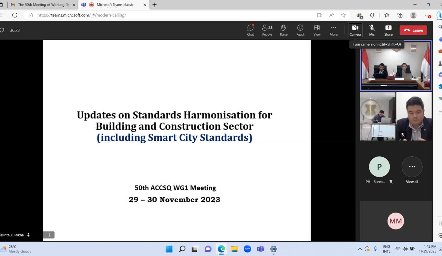Viewport: 442px width, 256px height.
Task: Click the microphone tray icon
Action: coord(375,249)
